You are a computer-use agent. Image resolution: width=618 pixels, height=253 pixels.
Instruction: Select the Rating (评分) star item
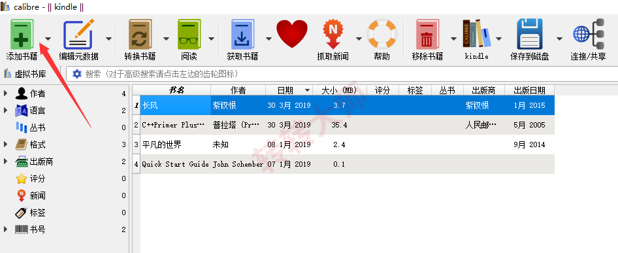pyautogui.click(x=37, y=178)
